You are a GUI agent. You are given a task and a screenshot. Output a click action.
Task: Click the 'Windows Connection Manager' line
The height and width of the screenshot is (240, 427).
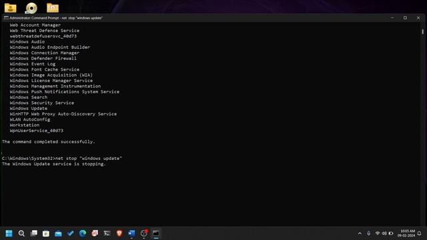point(45,53)
